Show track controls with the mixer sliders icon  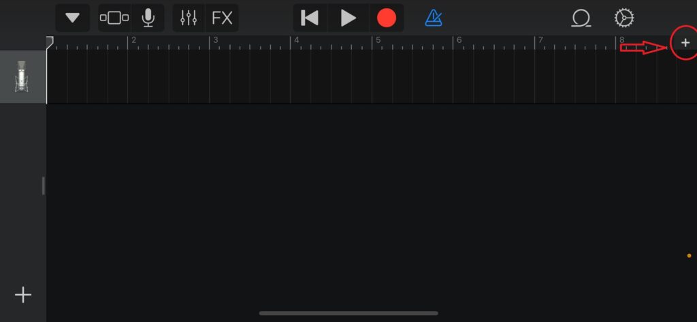point(189,18)
